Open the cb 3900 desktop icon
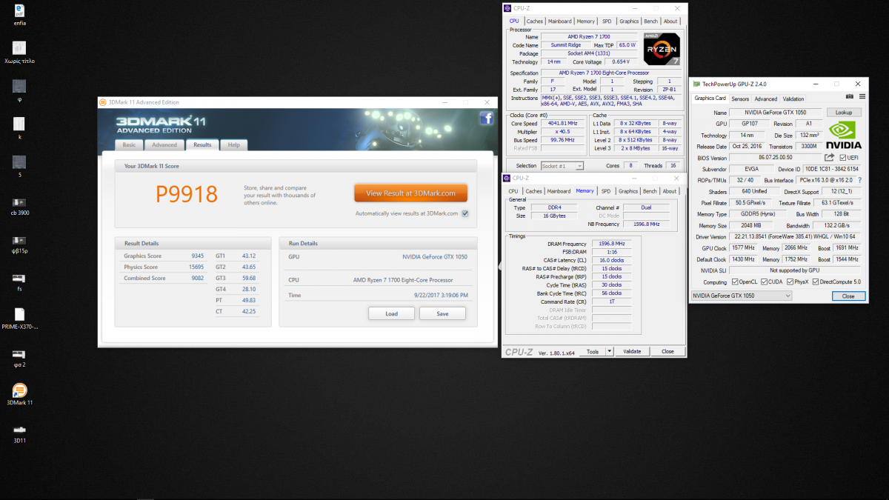This screenshot has height=500, width=889. [20, 205]
